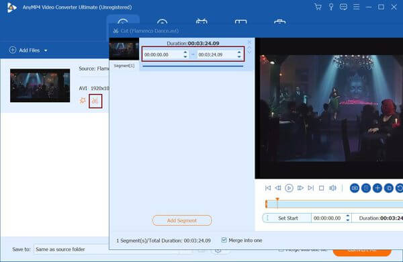Image resolution: width=403 pixels, height=262 pixels.
Task: Open the feedback chat bubble icon
Action: click(343, 7)
